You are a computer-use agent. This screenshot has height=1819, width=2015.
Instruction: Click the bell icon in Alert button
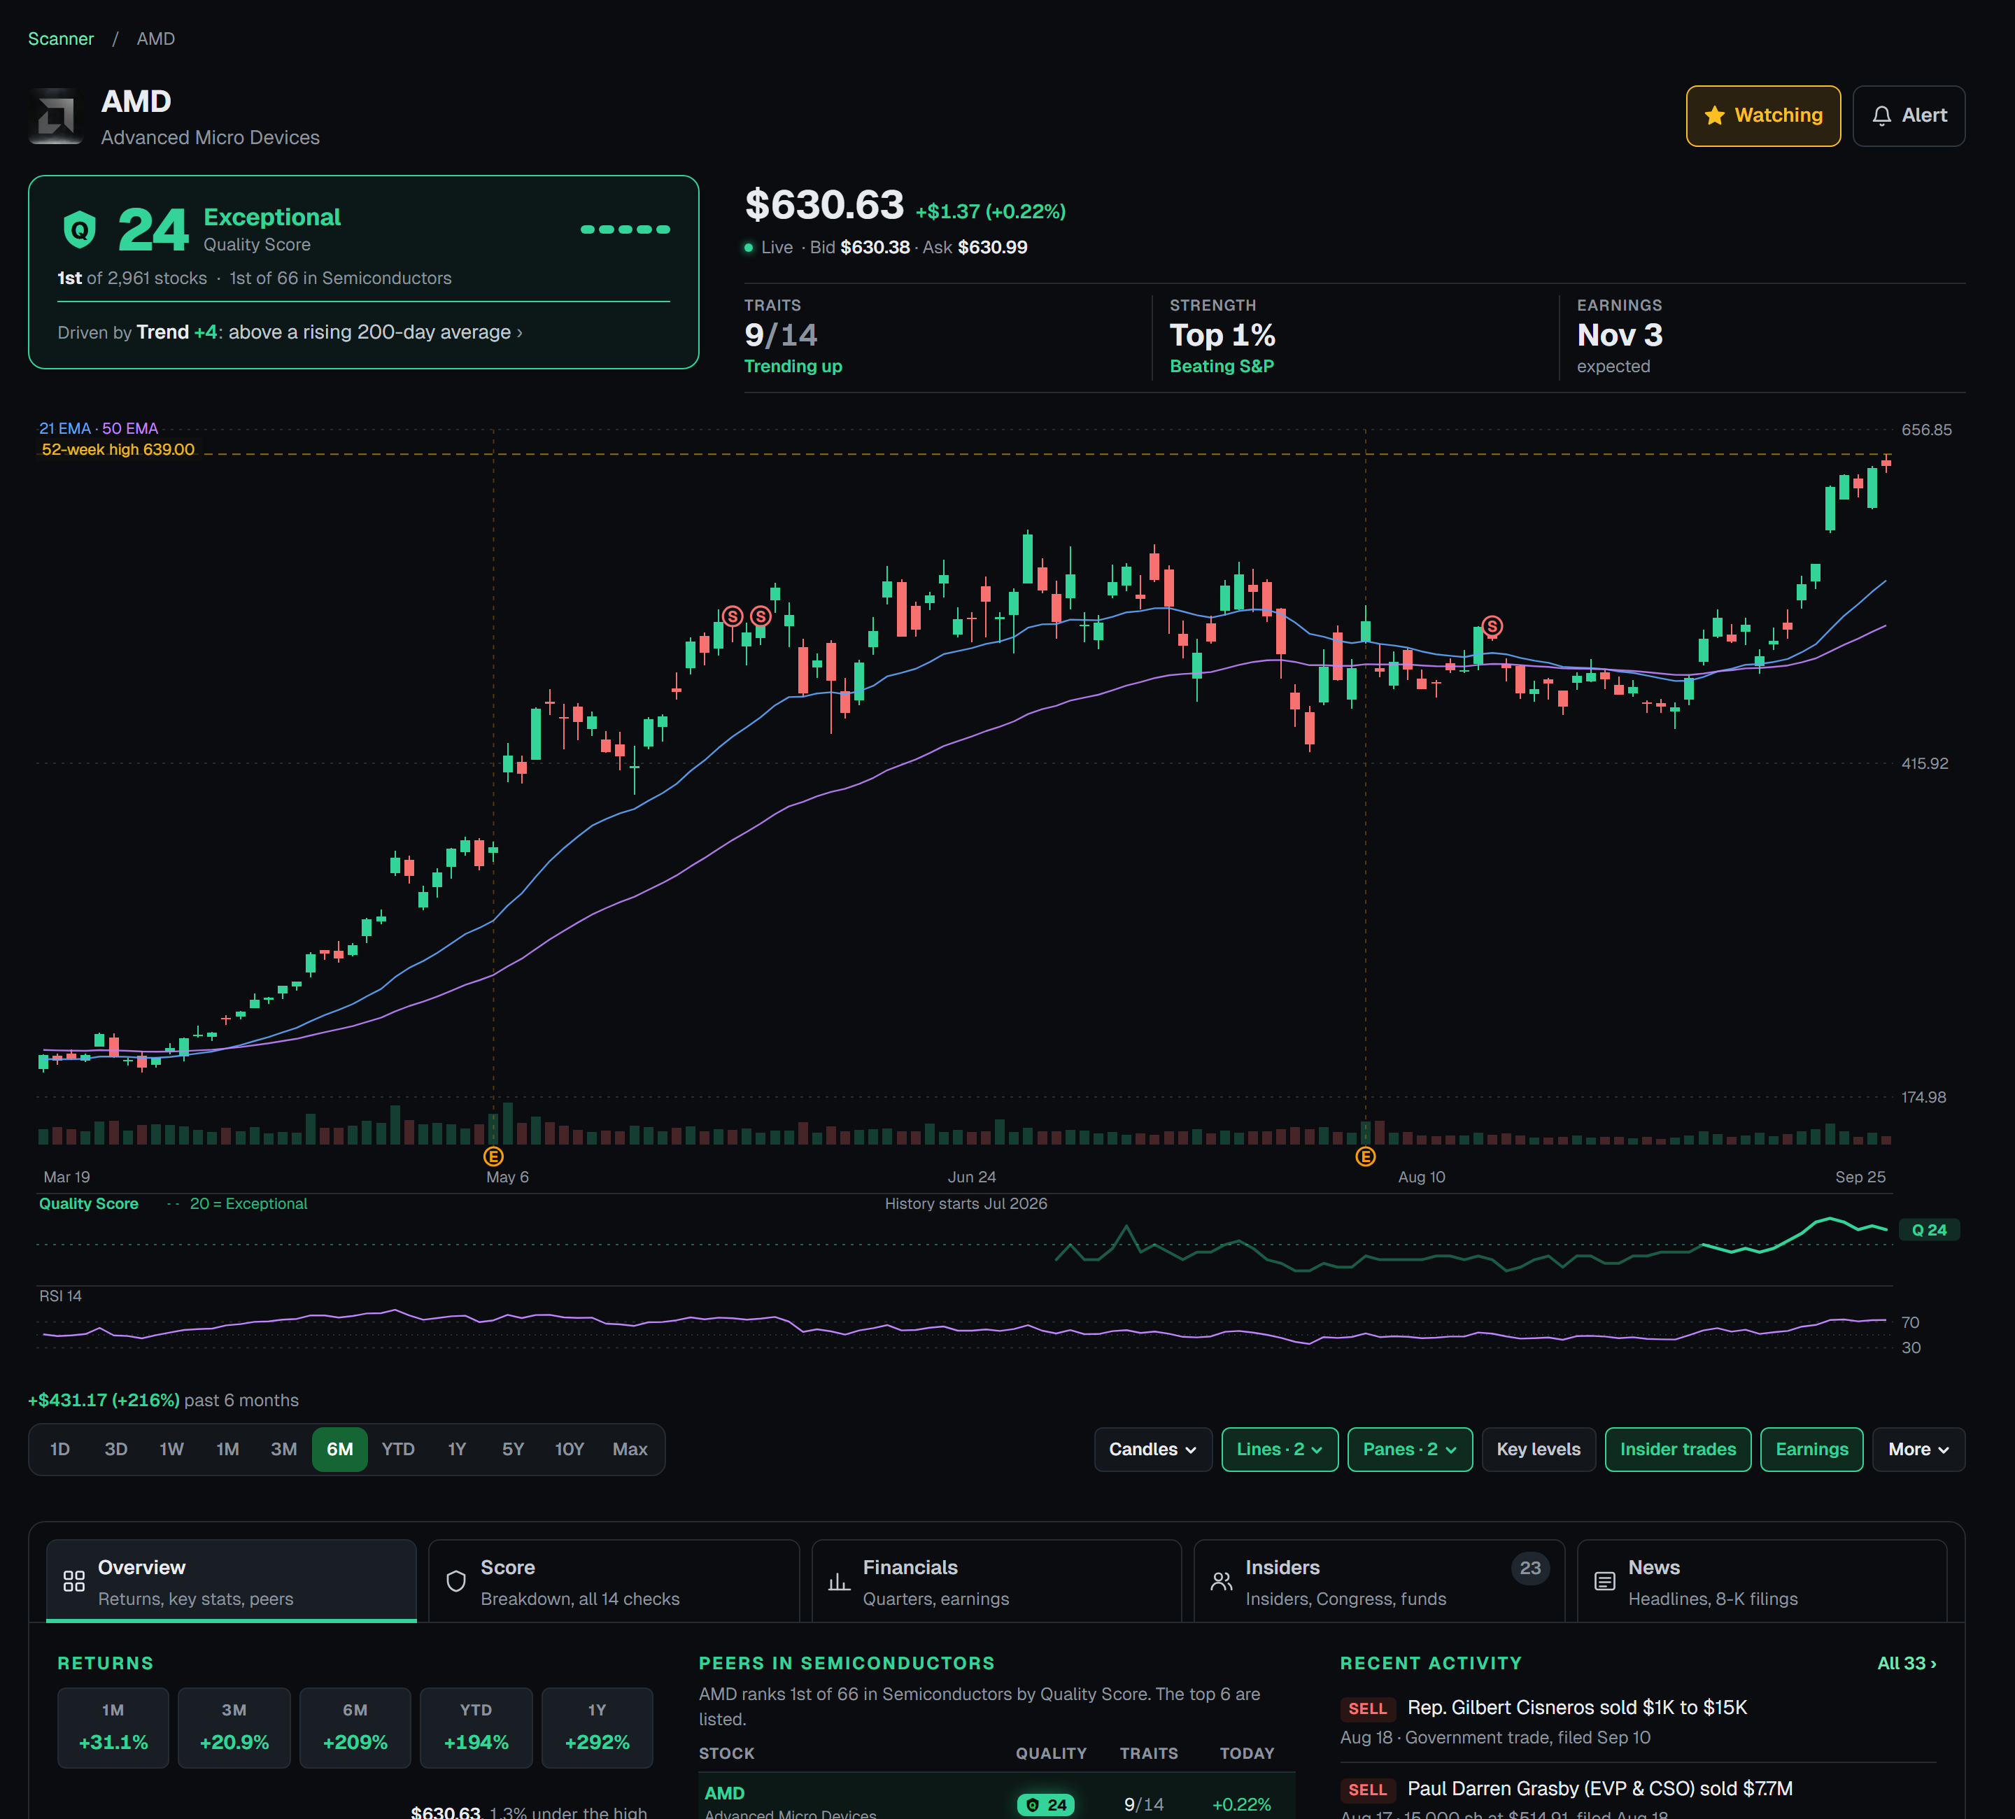click(1881, 116)
